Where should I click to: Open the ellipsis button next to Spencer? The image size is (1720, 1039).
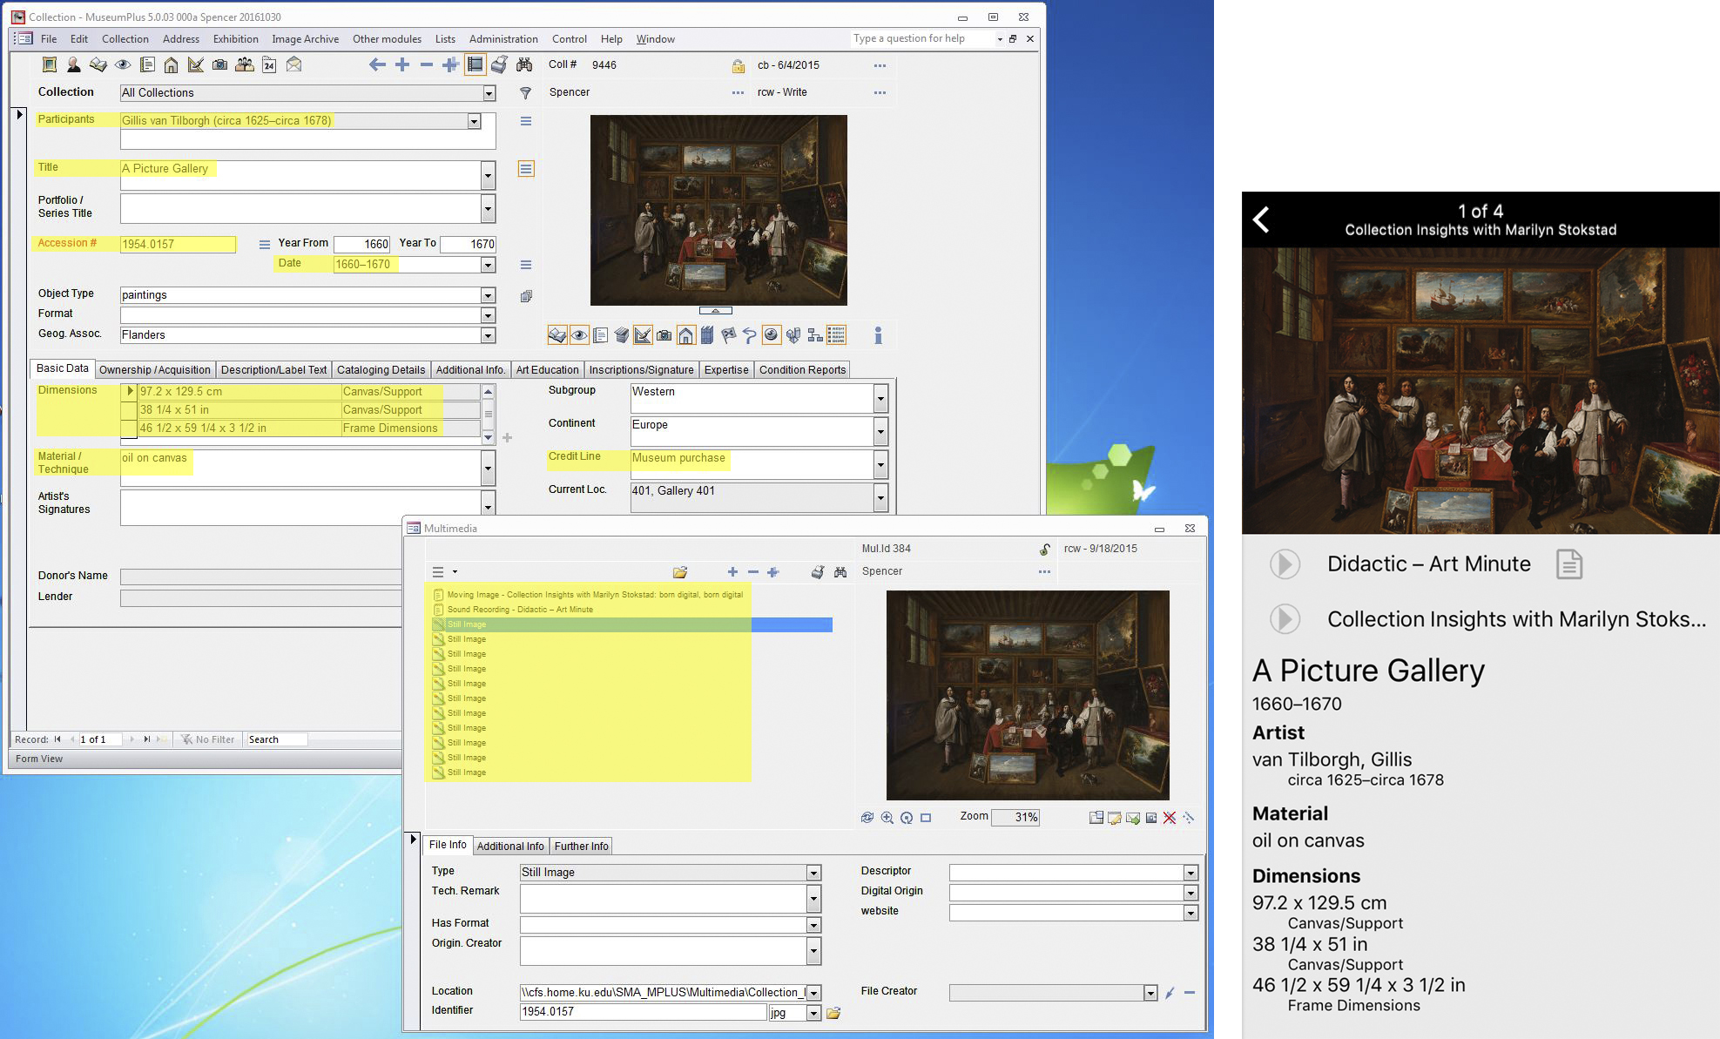coord(738,93)
